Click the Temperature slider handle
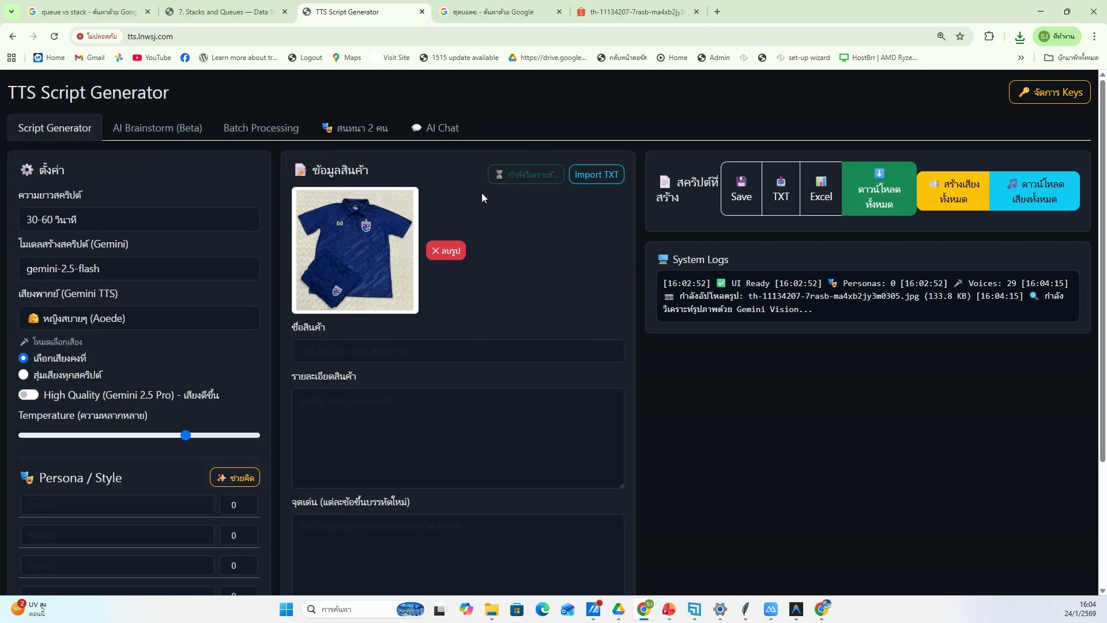Screen dimensions: 1107x623 tap(186, 436)
